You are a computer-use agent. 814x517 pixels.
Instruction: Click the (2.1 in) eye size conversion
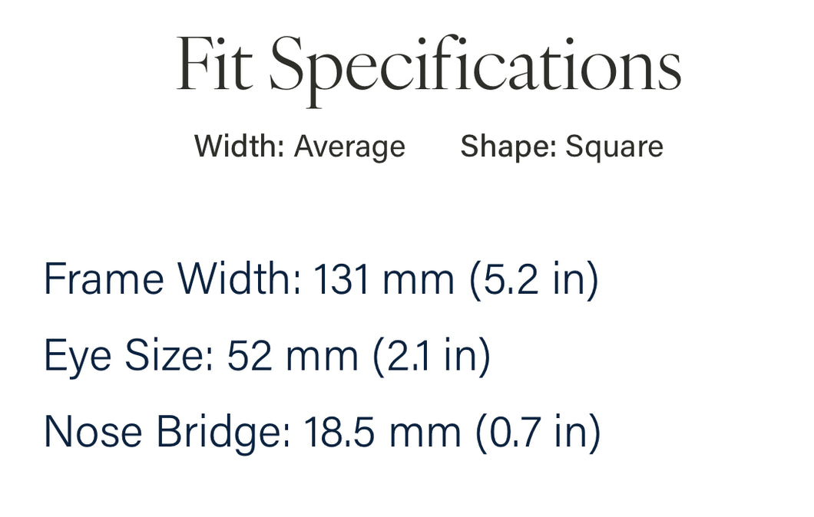432,356
